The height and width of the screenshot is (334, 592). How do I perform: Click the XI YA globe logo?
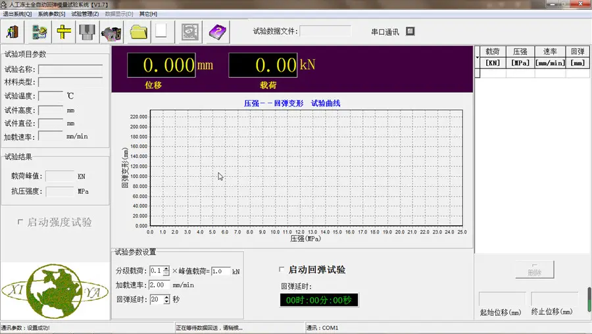click(x=55, y=291)
